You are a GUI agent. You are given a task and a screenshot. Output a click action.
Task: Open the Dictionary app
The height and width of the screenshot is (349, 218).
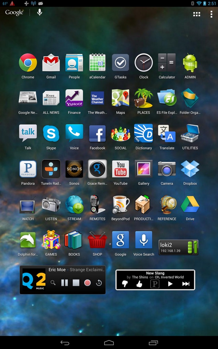(x=144, y=133)
